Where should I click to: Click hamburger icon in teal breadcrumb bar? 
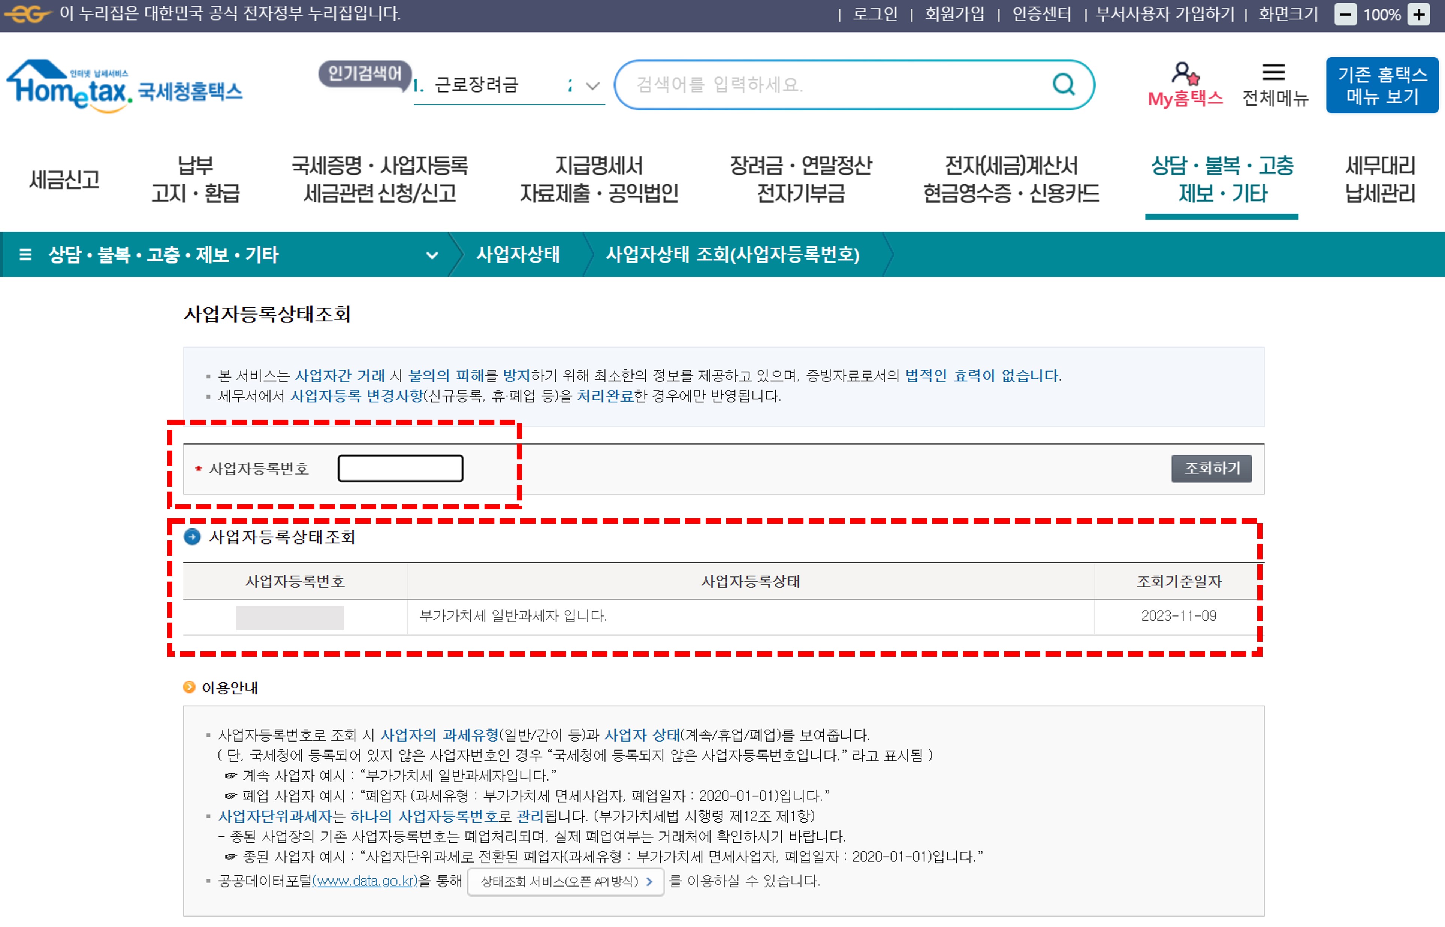[x=25, y=255]
